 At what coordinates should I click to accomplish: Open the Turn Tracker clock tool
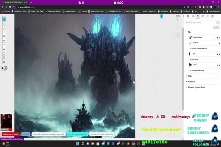tap(4, 53)
